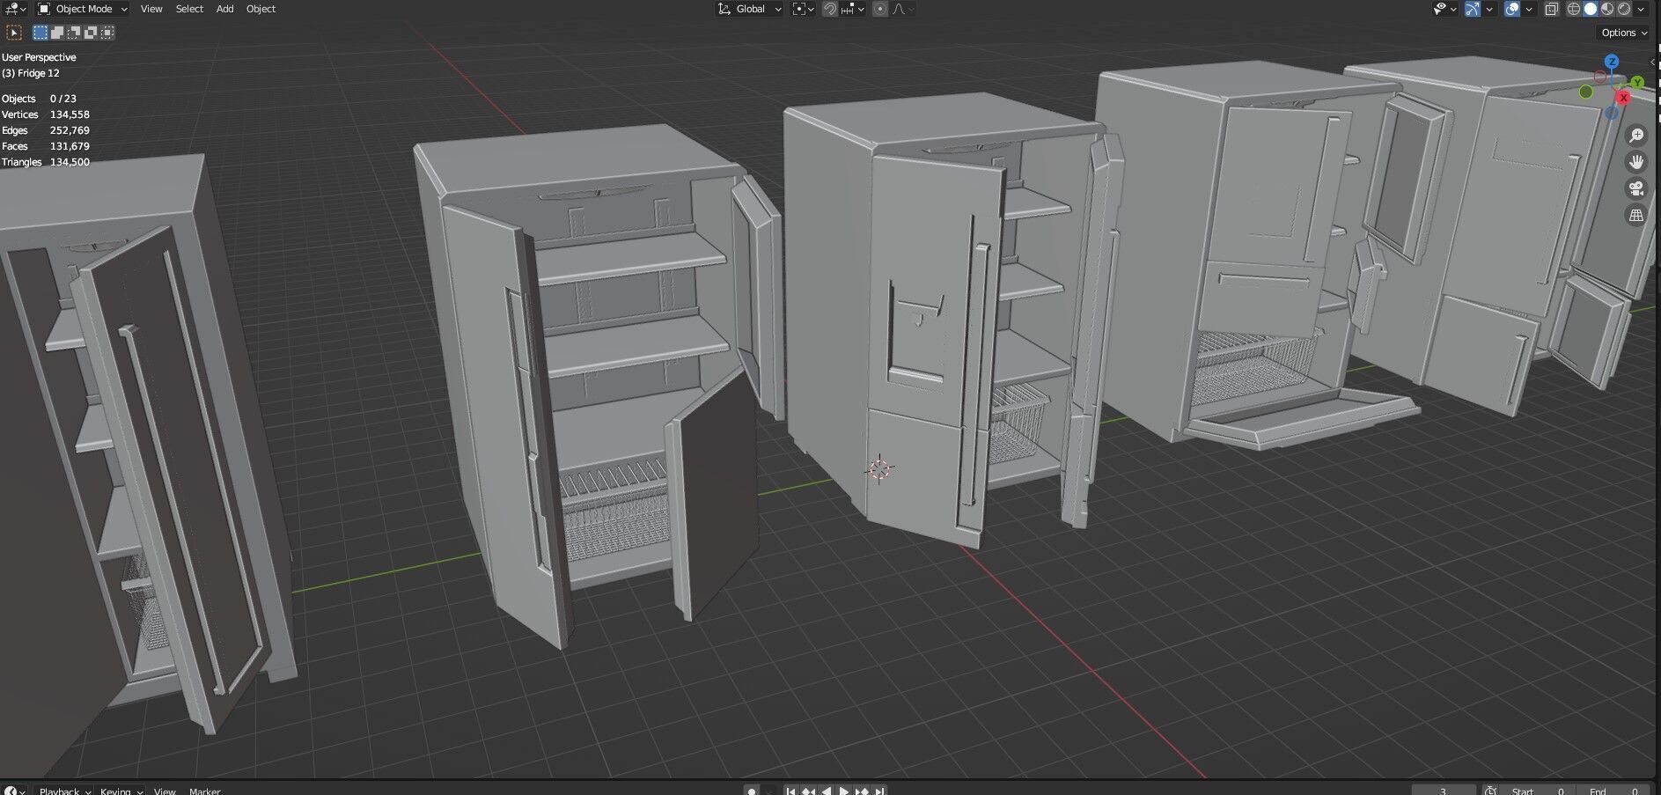The height and width of the screenshot is (795, 1661).
Task: Open the Object menu
Action: 261,9
